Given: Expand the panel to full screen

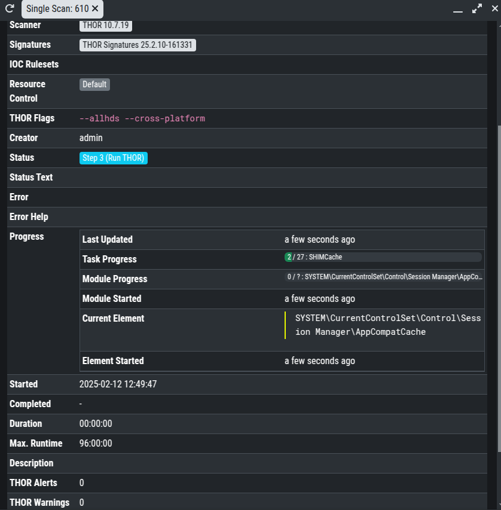Looking at the screenshot, I should click(476, 9).
